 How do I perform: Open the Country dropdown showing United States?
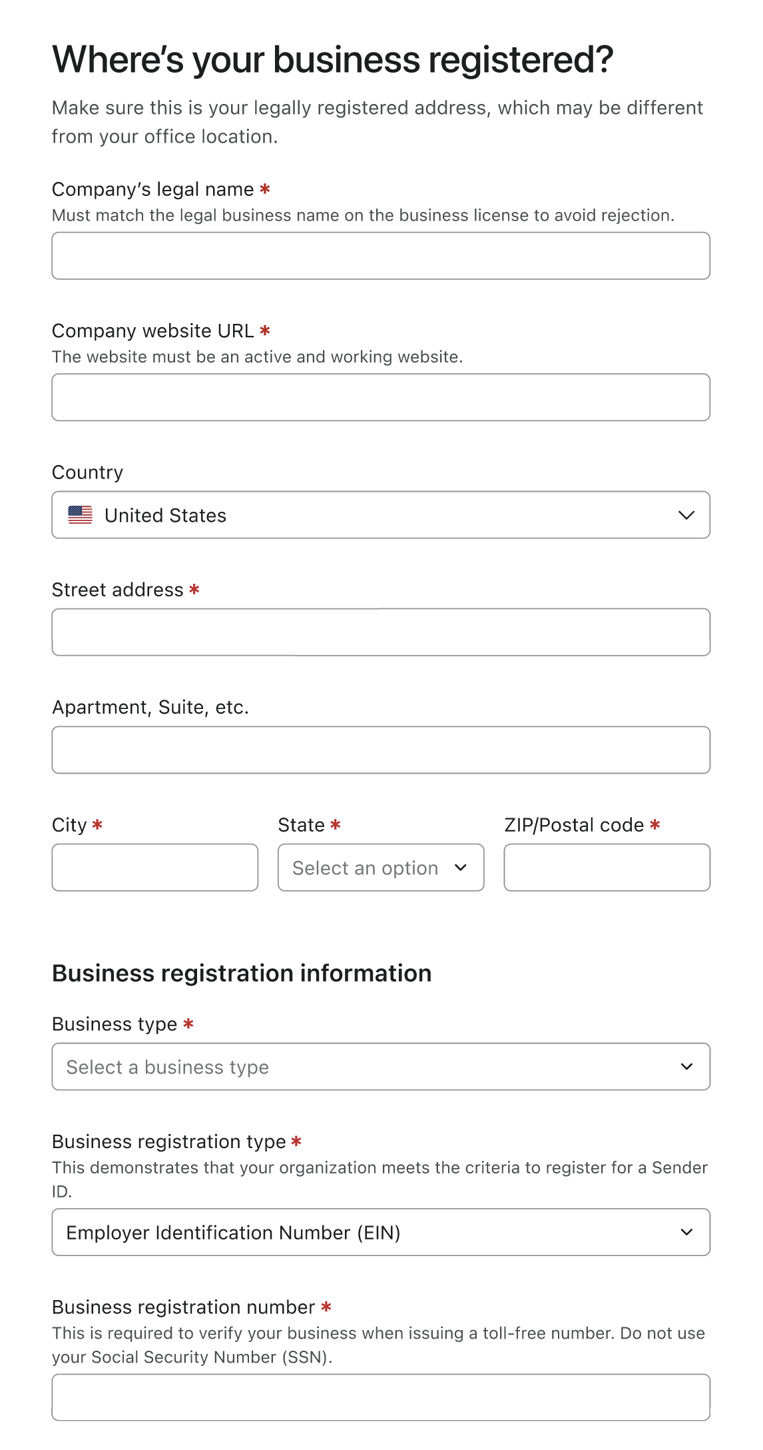(x=381, y=515)
